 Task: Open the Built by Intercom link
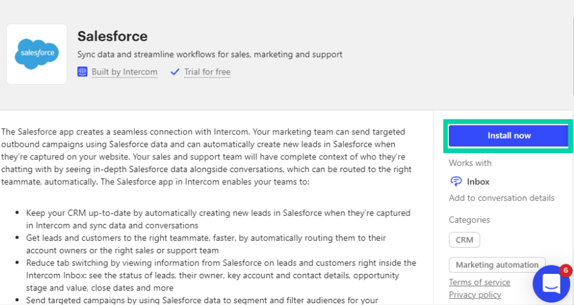tap(125, 72)
